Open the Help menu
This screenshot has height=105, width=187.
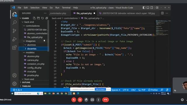(x=75, y=8)
